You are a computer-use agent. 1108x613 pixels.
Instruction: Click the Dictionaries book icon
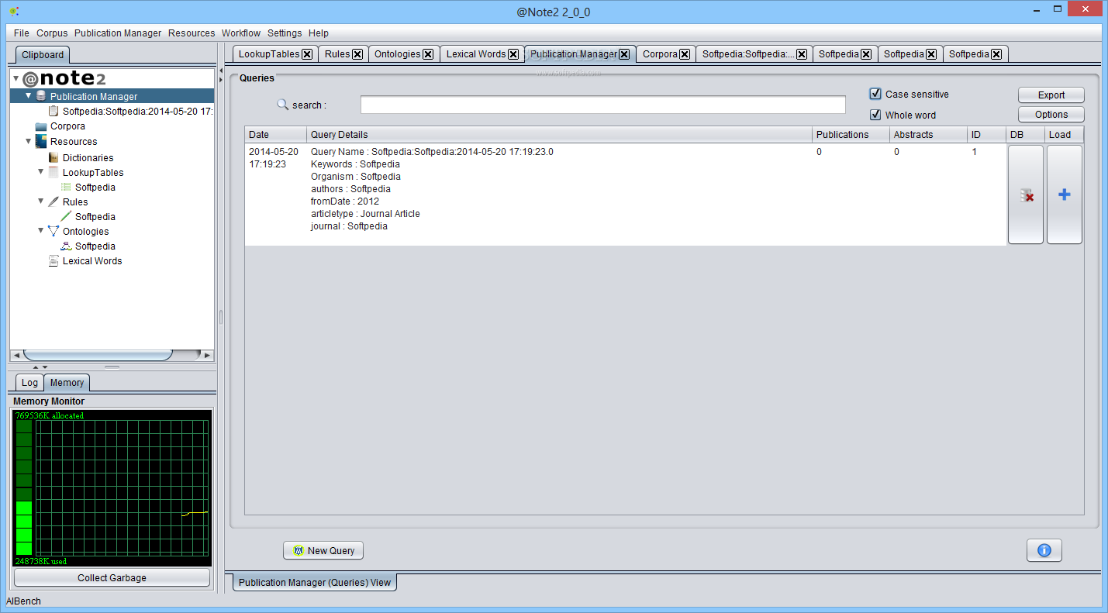tap(54, 157)
